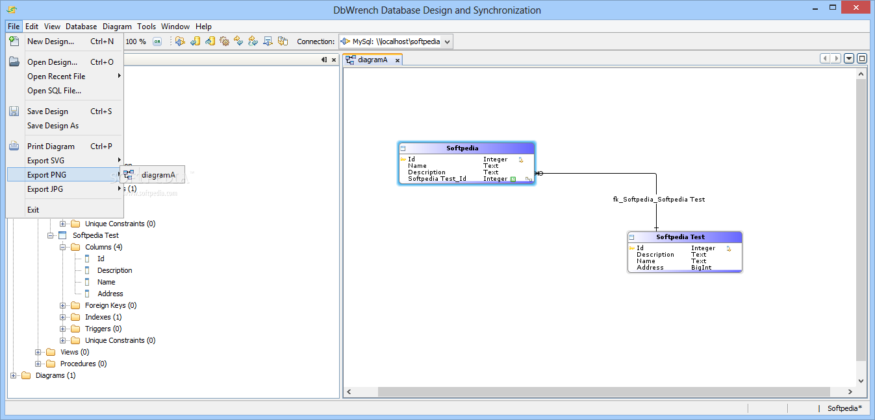Expand the Procedures (0) node
This screenshot has height=420, width=875.
[x=38, y=364]
